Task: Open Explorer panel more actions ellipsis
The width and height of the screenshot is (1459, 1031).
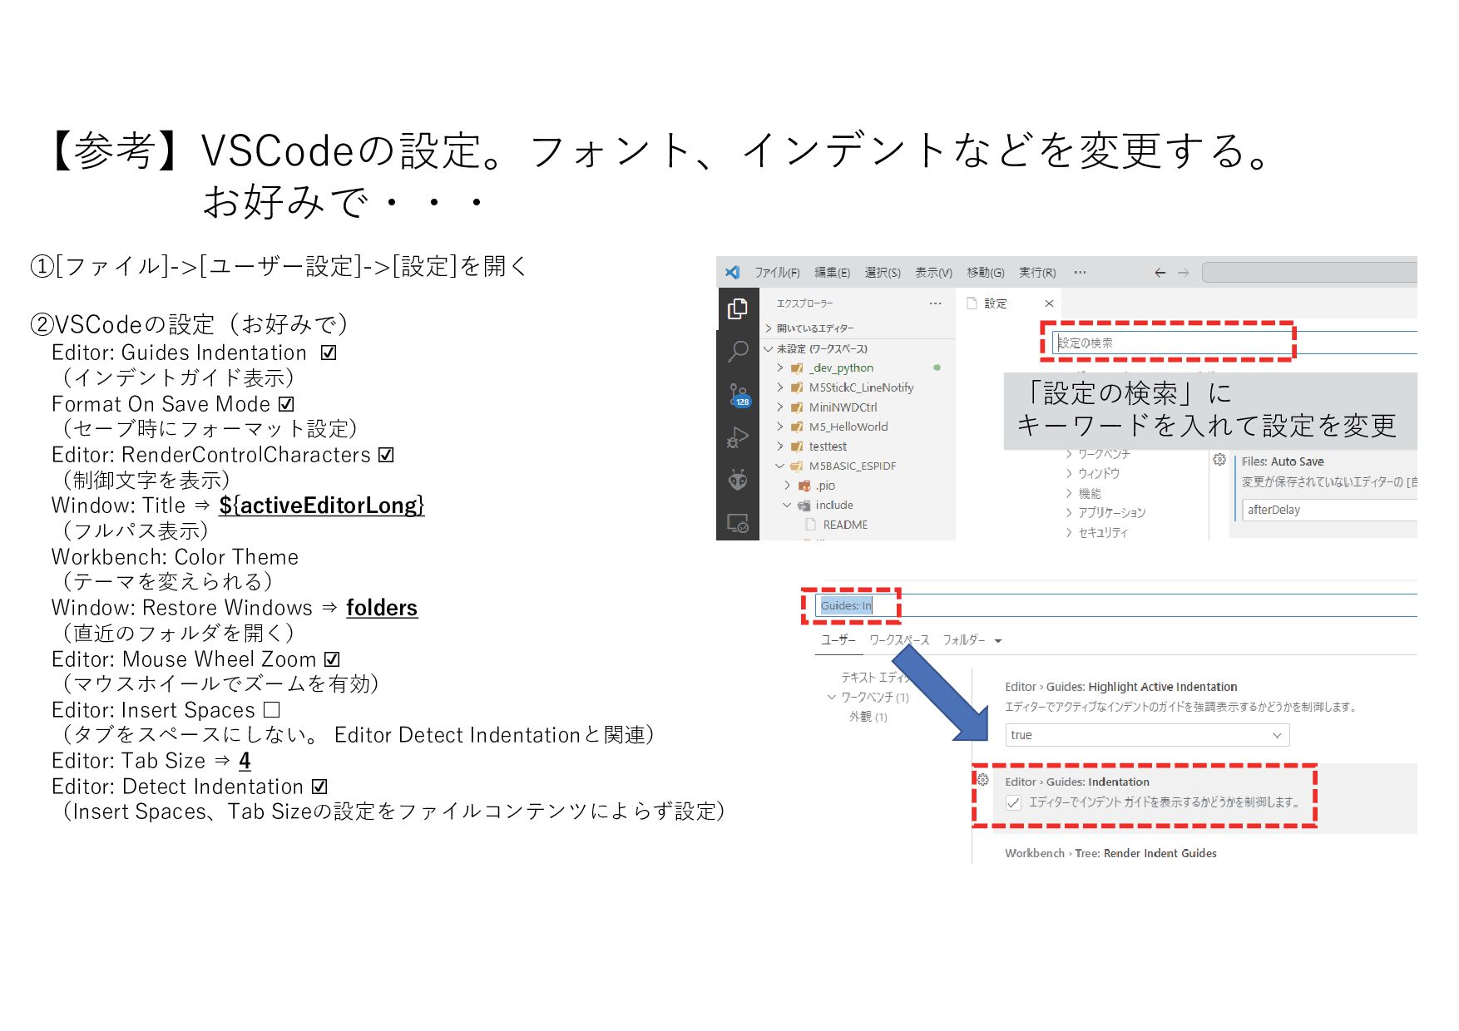Action: (x=935, y=303)
